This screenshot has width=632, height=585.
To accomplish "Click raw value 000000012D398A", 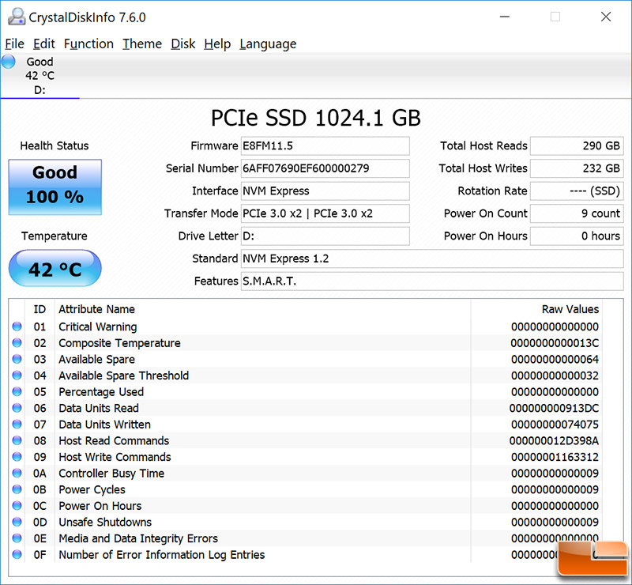I will click(x=554, y=440).
